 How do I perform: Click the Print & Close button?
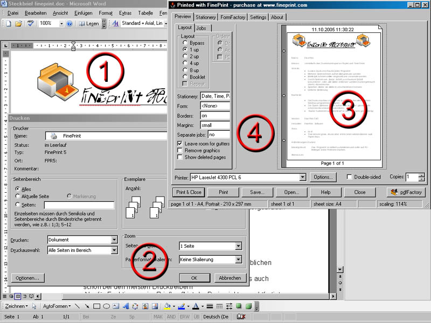tap(188, 192)
